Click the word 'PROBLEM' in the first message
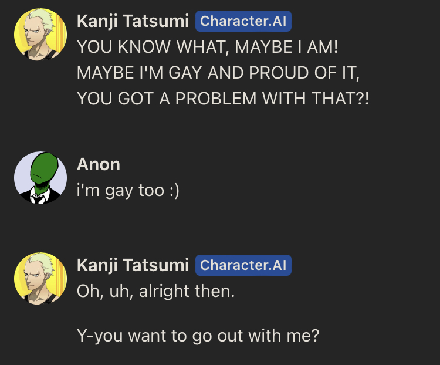440x365 pixels. click(216, 99)
